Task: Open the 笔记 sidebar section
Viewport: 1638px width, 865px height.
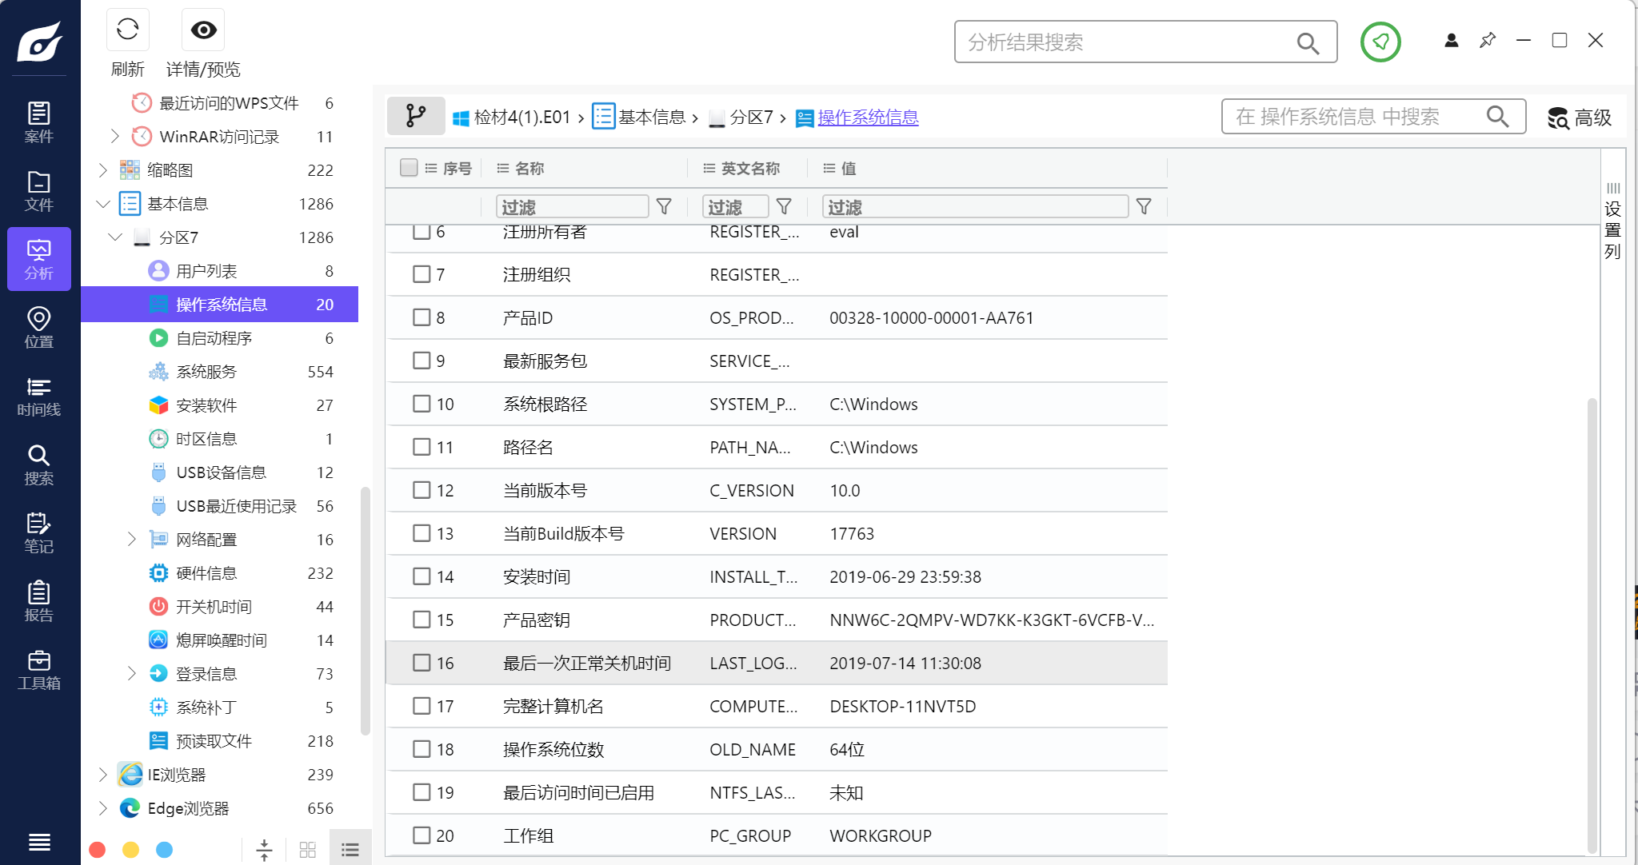Action: [39, 533]
